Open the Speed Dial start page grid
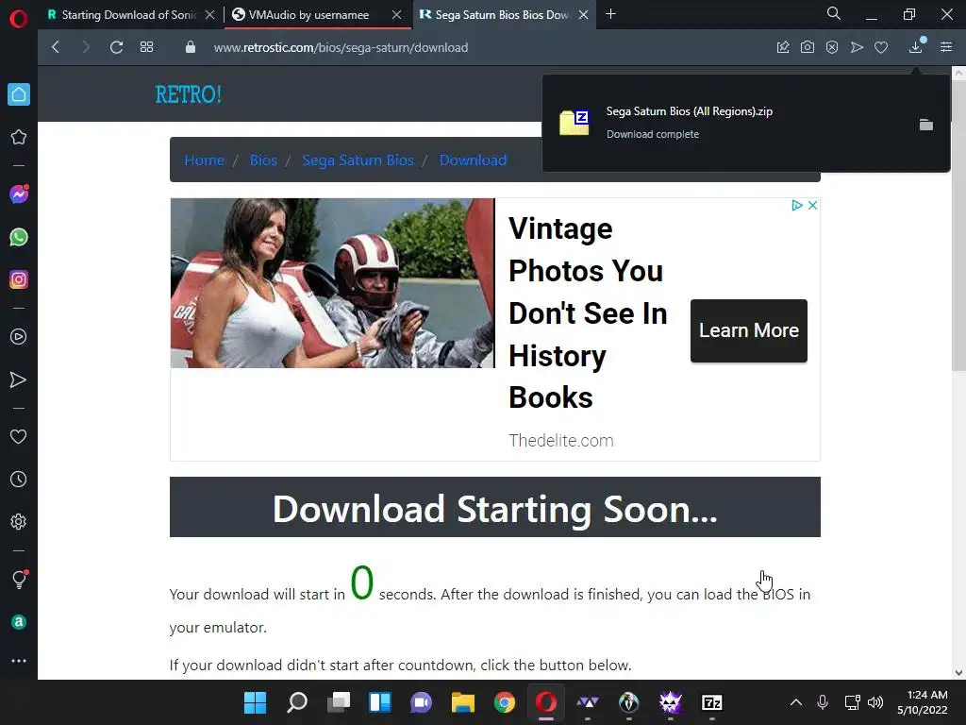Viewport: 966px width, 725px height. 146,47
